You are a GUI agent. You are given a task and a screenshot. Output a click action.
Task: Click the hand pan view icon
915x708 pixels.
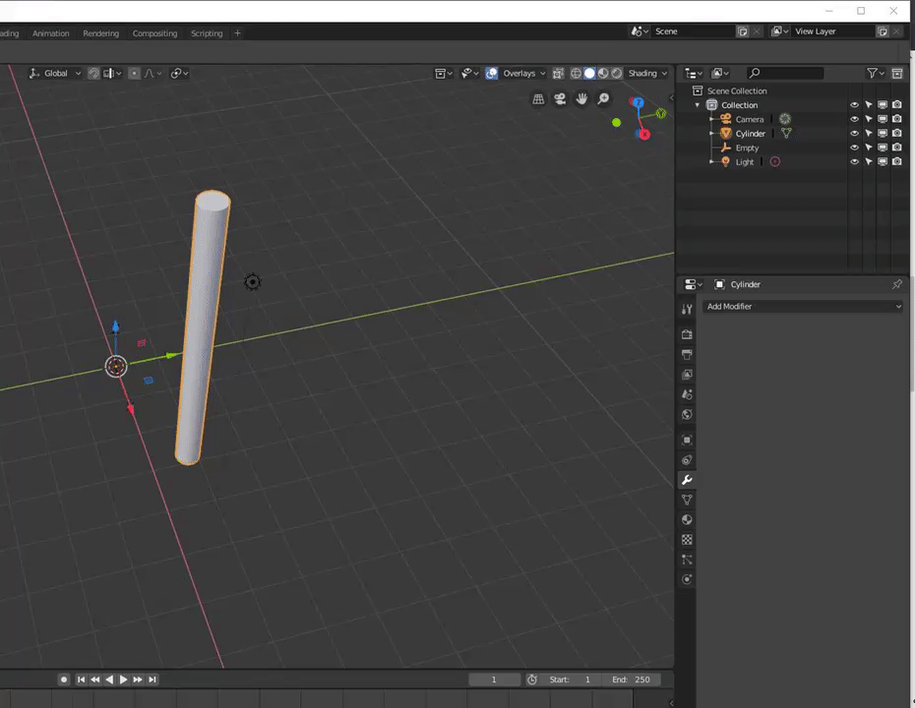(581, 98)
